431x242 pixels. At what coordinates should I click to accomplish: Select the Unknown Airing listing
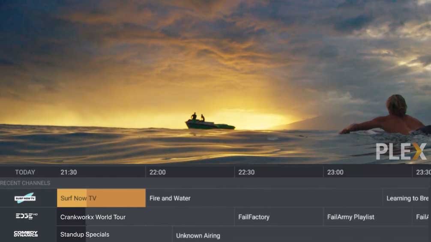pyautogui.click(x=302, y=234)
